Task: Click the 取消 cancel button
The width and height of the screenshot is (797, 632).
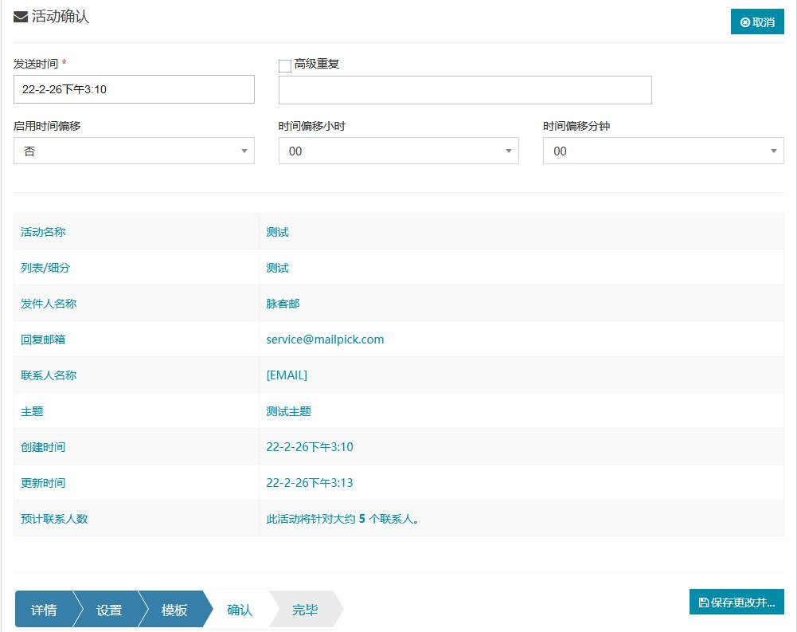Action: [x=757, y=22]
